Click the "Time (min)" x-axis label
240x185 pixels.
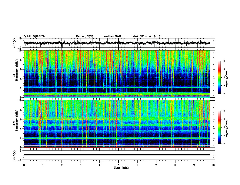point(121,168)
